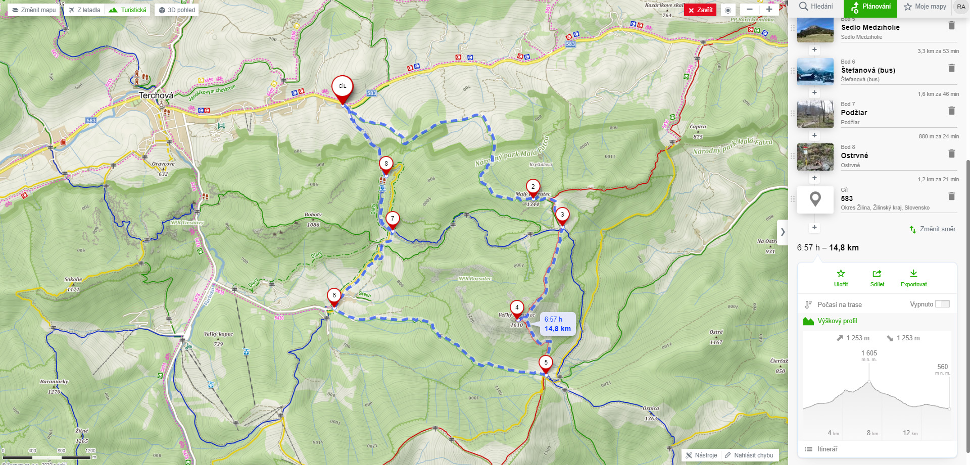Viewport: 970px width, 465px height.
Task: Reverse route with Změnit směr
Action: (x=932, y=229)
